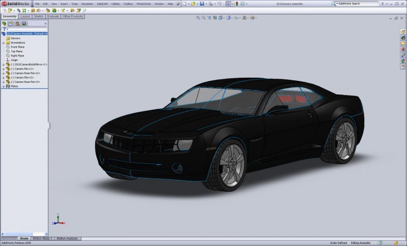Image resolution: width=407 pixels, height=246 pixels.
Task: Open the ConfigurationManager tab icon
Action: click(18, 23)
